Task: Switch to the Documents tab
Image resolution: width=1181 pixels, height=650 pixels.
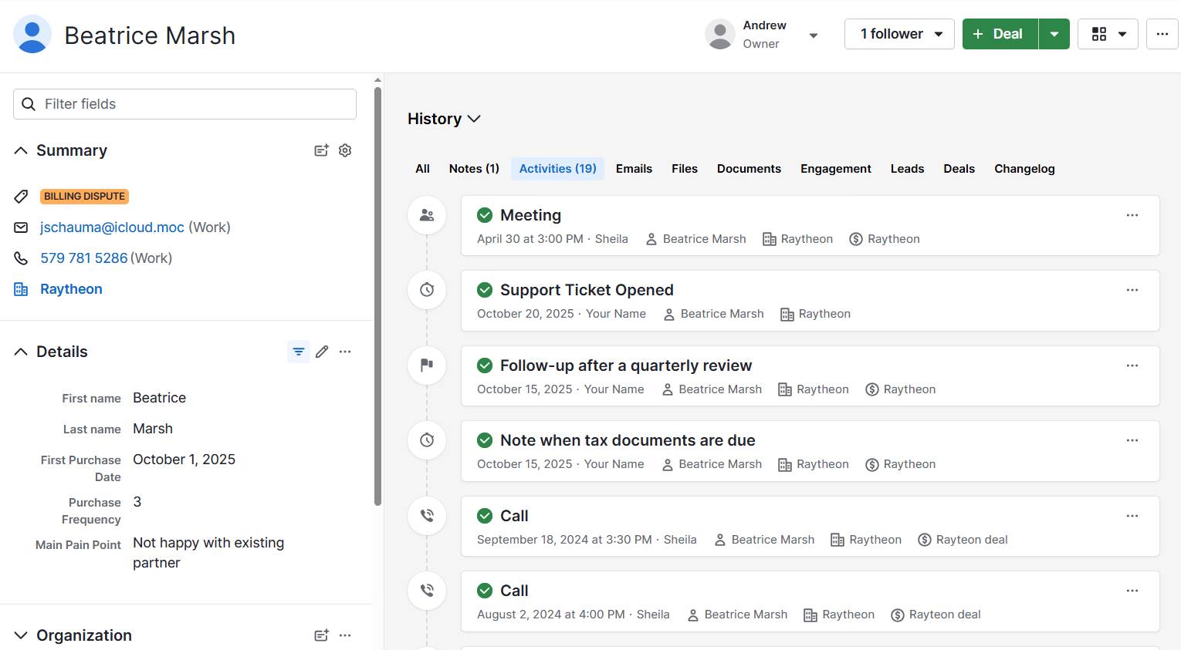Action: (749, 169)
